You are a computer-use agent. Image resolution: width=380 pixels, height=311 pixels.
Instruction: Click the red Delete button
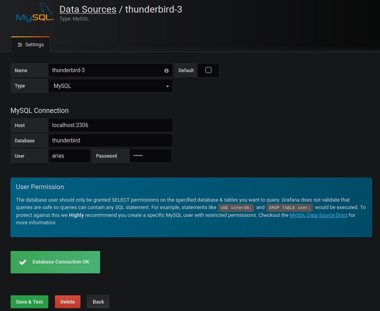click(x=68, y=302)
